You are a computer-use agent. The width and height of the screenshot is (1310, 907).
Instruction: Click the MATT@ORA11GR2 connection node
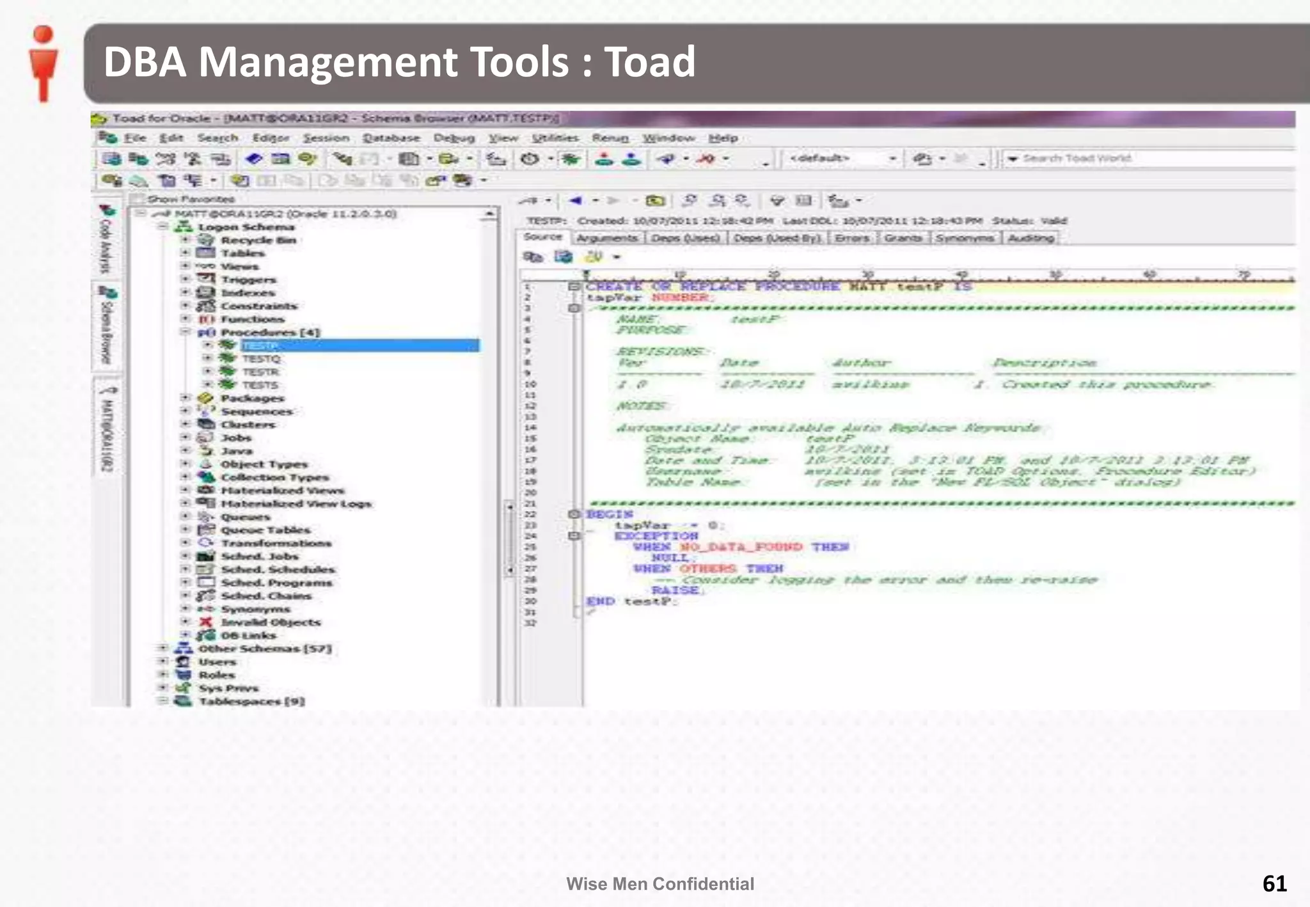(285, 213)
